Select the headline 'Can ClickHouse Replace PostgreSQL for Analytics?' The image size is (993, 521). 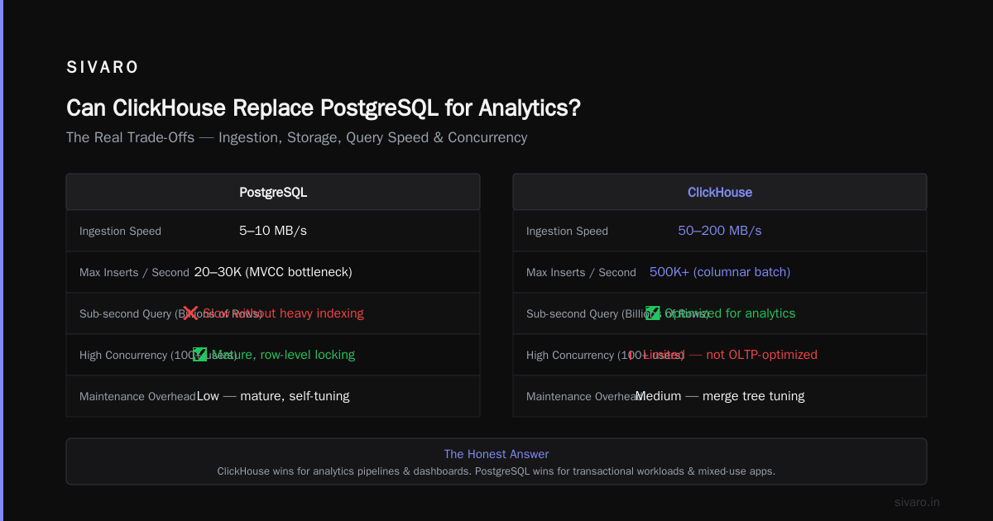324,108
